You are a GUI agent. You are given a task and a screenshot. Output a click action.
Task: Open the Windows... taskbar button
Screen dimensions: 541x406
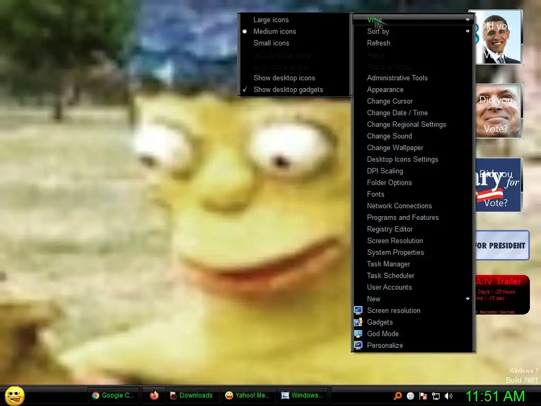(303, 395)
